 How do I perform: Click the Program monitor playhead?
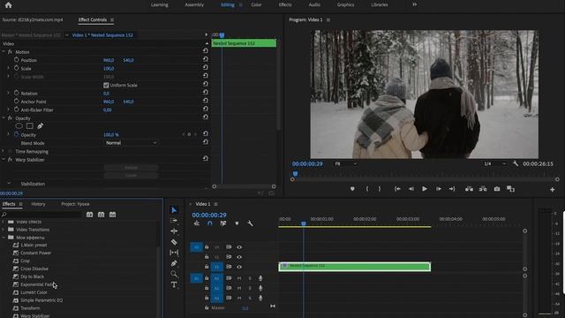coord(295,174)
